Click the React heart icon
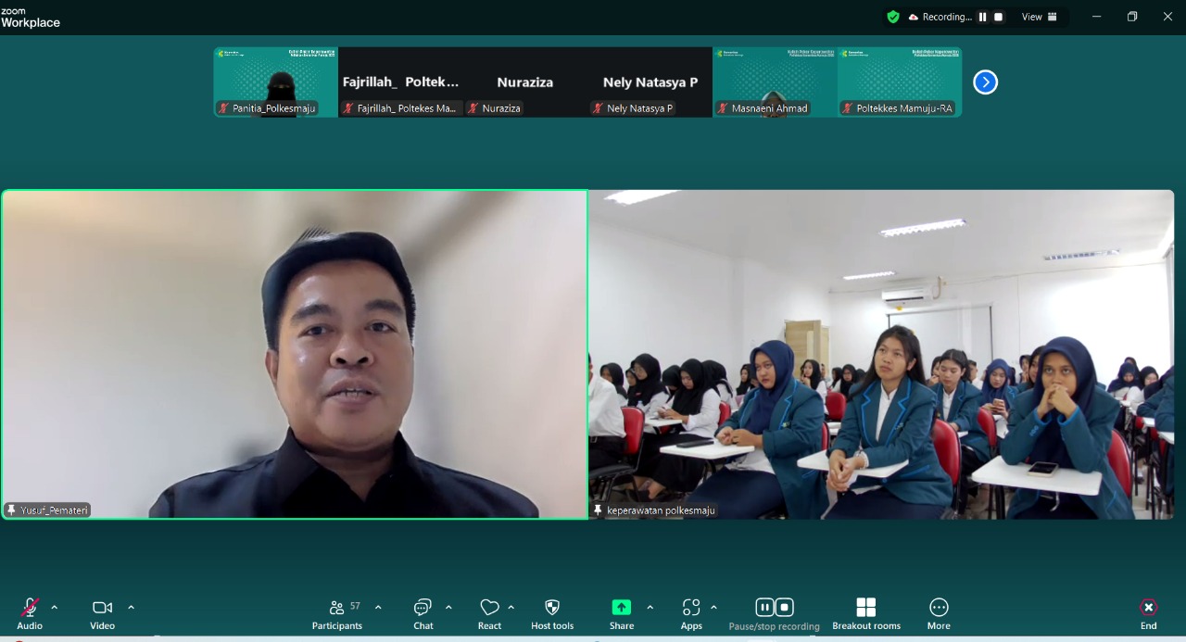This screenshot has width=1186, height=642. coord(489,608)
